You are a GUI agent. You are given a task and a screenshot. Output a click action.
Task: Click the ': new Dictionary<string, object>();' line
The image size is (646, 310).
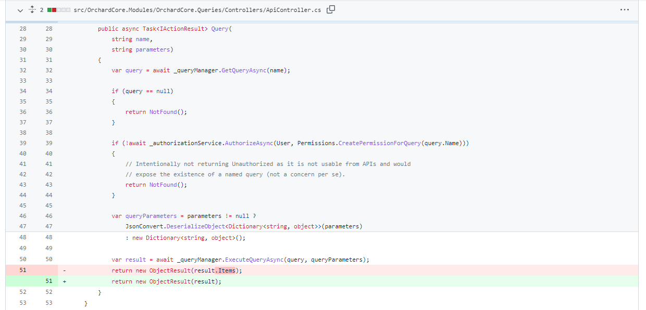(185, 238)
